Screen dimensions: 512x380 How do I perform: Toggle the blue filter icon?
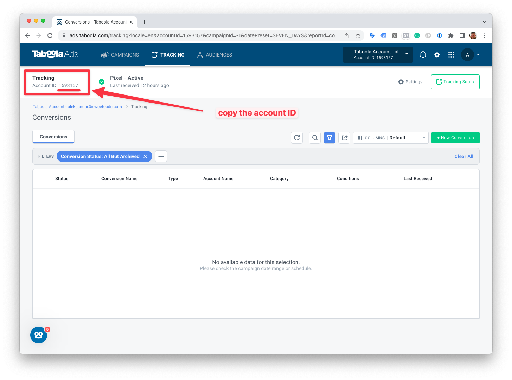tap(329, 137)
